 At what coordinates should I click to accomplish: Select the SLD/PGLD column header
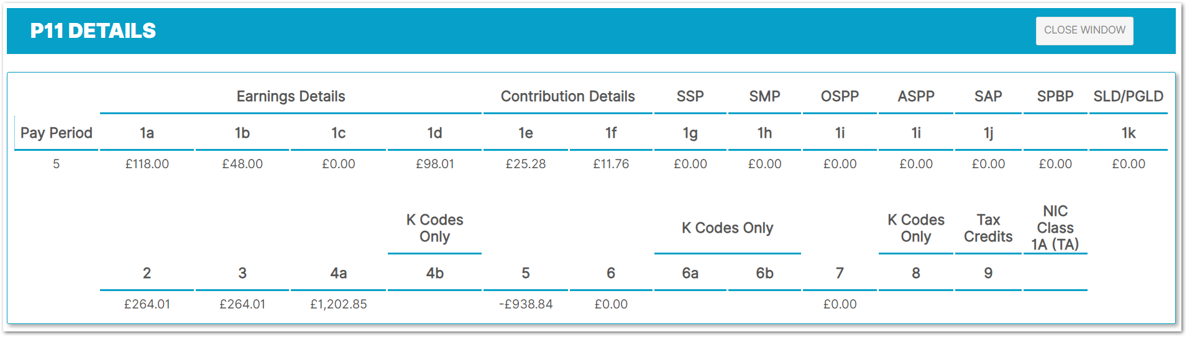coord(1128,96)
